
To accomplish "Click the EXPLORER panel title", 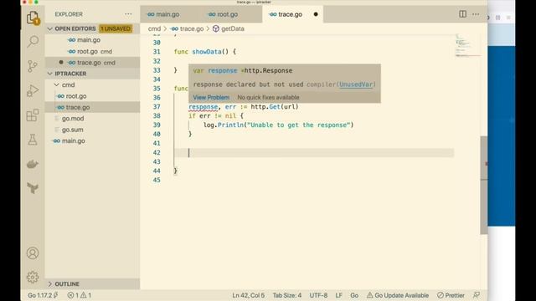I will coord(69,14).
